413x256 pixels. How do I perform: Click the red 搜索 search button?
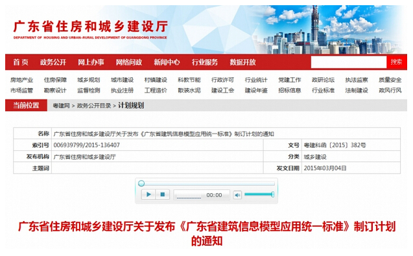tap(396, 62)
